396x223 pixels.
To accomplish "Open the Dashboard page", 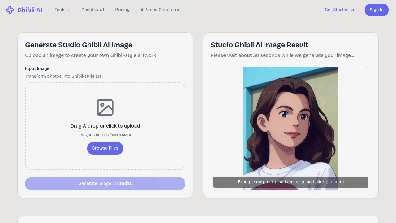I will click(93, 10).
